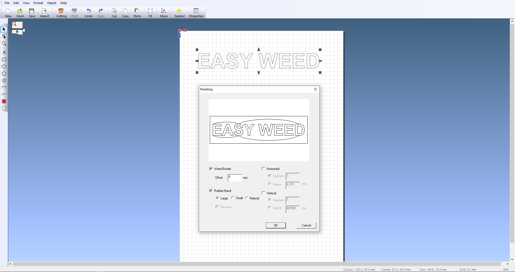515x272 pixels.
Task: Click the Vertical Segment count field
Action: 293,200
